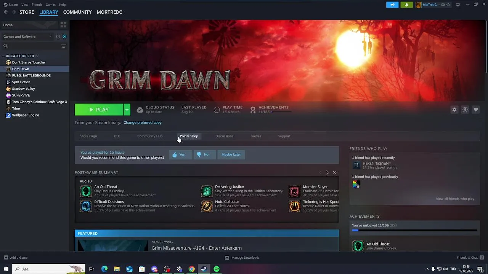488x274 pixels.
Task: Select Don't Starve Together in library
Action: [34, 62]
